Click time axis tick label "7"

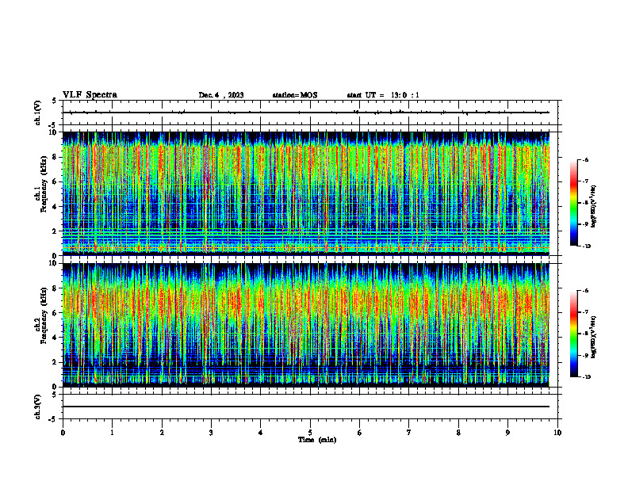coord(409,433)
